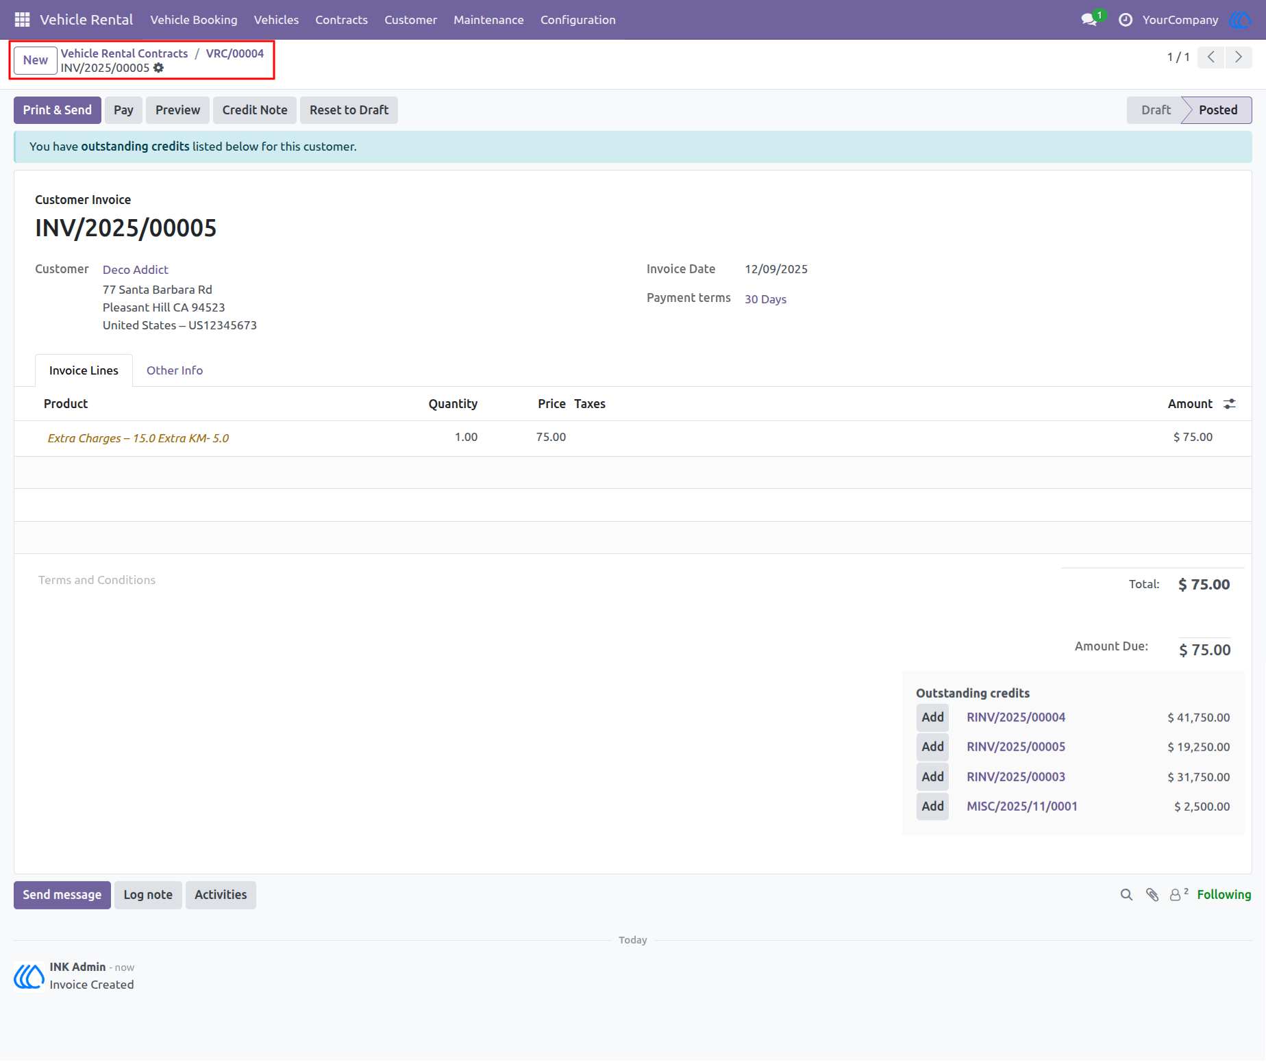The width and height of the screenshot is (1266, 1062).
Task: Click the VRC/00004 breadcrumb link
Action: tap(235, 53)
